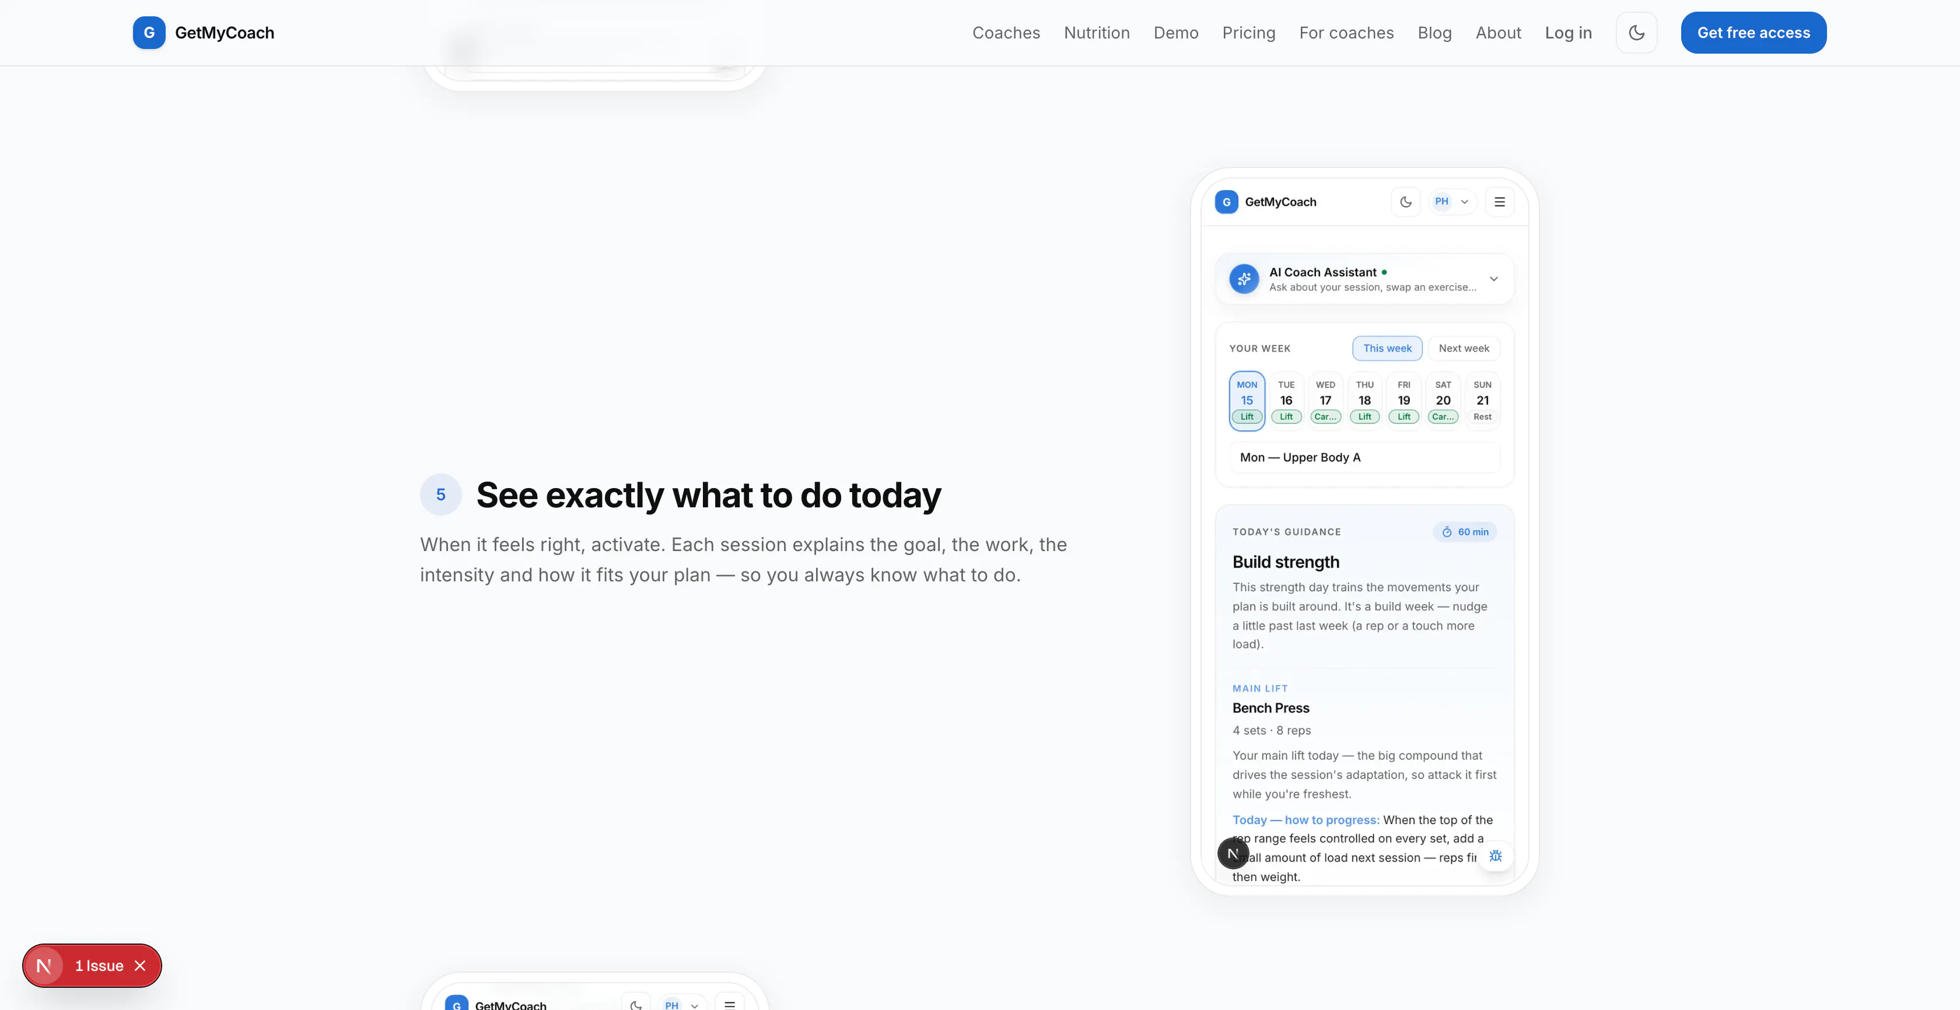Click Mon — Upper Body A row
Screen dimensions: 1960x1010
1364,457
